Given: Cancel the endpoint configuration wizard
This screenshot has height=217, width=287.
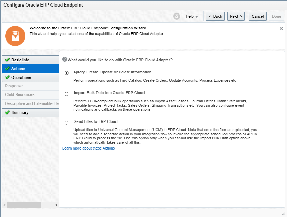Looking at the screenshot, I should point(257,16).
